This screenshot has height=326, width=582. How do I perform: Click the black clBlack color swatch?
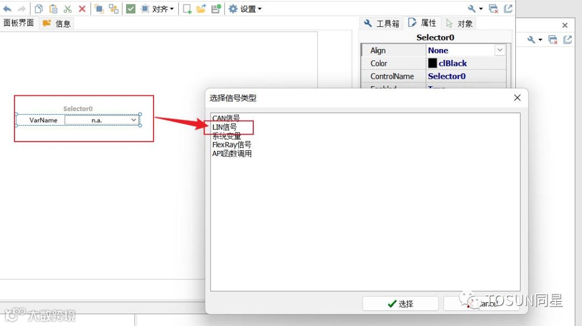click(x=432, y=63)
